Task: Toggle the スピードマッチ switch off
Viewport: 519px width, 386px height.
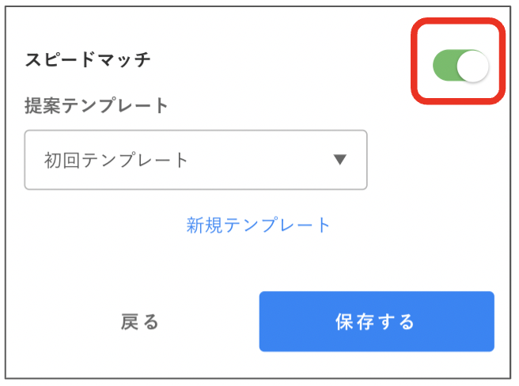Action: pos(460,66)
